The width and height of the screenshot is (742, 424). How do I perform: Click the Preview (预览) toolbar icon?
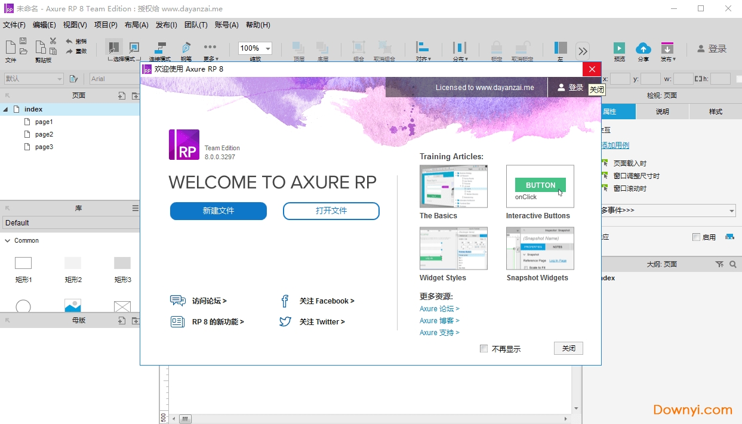click(619, 48)
